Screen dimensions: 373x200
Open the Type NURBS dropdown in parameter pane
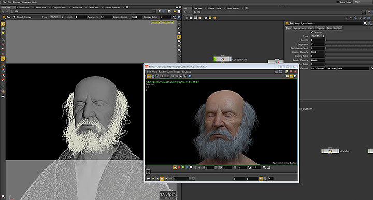[x=318, y=36]
